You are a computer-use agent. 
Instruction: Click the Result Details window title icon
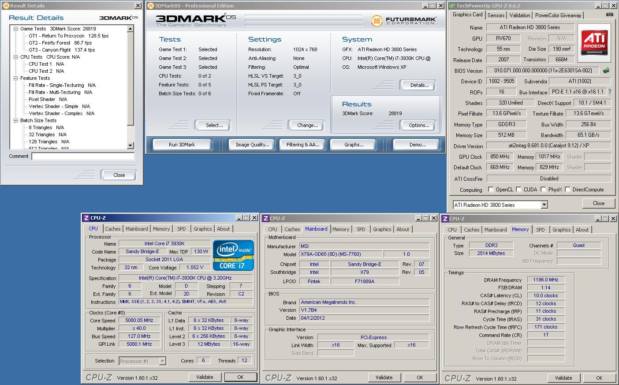[x=5, y=6]
